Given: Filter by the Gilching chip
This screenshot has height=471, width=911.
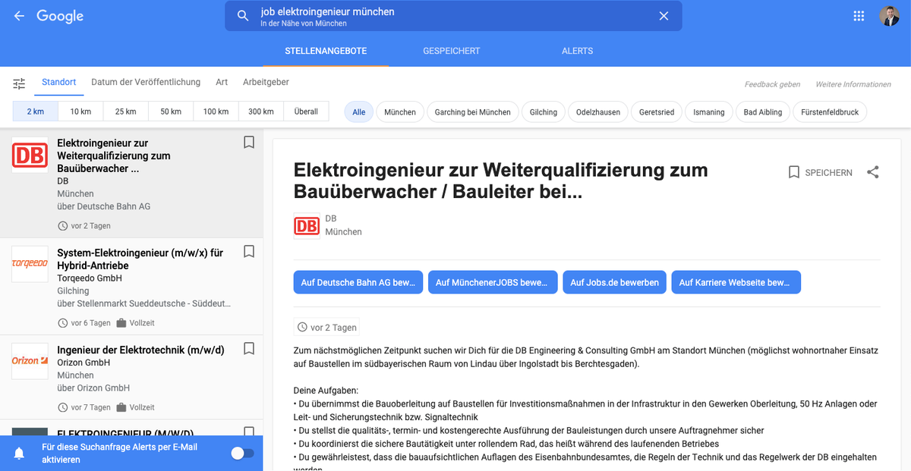Looking at the screenshot, I should coord(544,111).
